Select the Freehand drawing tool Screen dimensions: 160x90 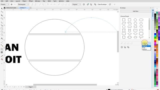tap(2, 22)
